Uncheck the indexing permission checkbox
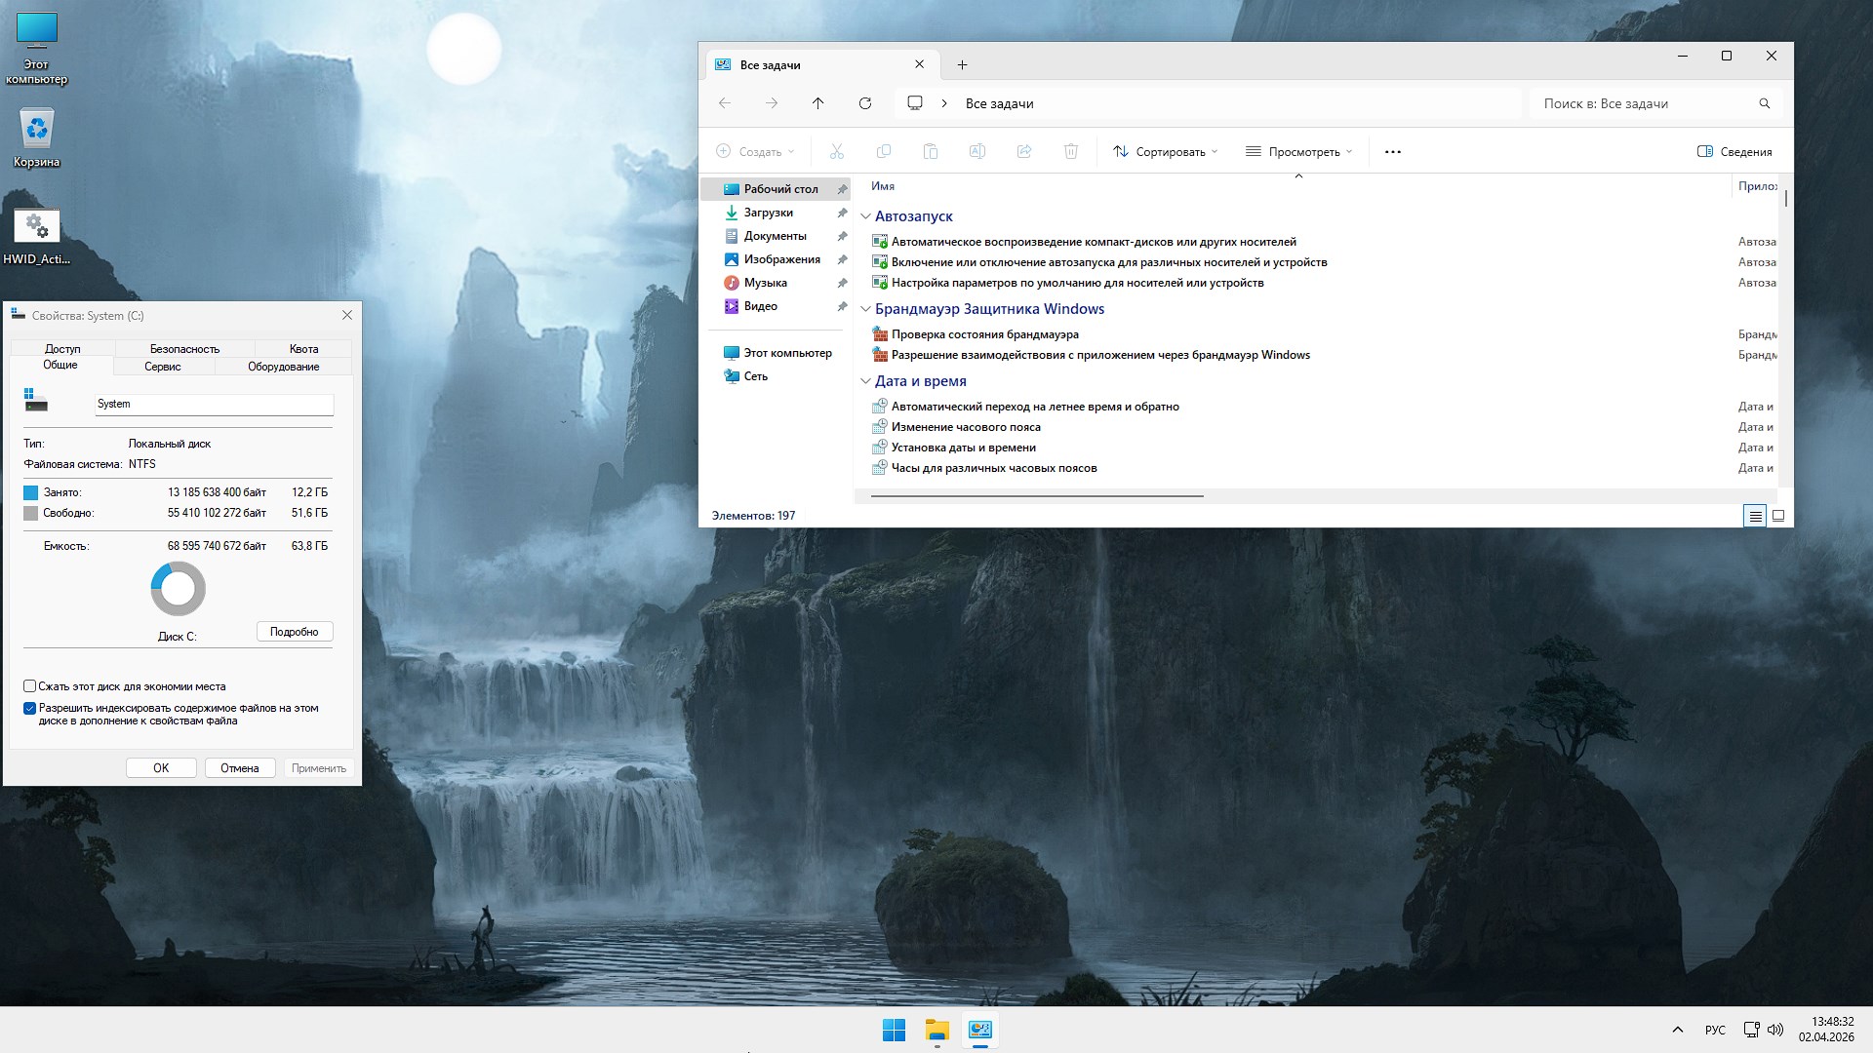Image resolution: width=1873 pixels, height=1053 pixels. [29, 709]
